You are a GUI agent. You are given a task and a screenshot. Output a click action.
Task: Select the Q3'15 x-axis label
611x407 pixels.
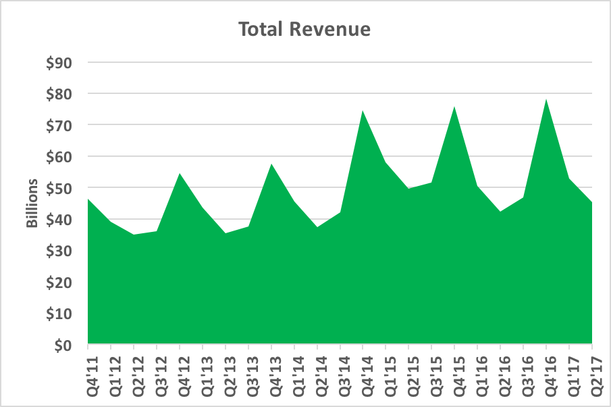pos(432,369)
